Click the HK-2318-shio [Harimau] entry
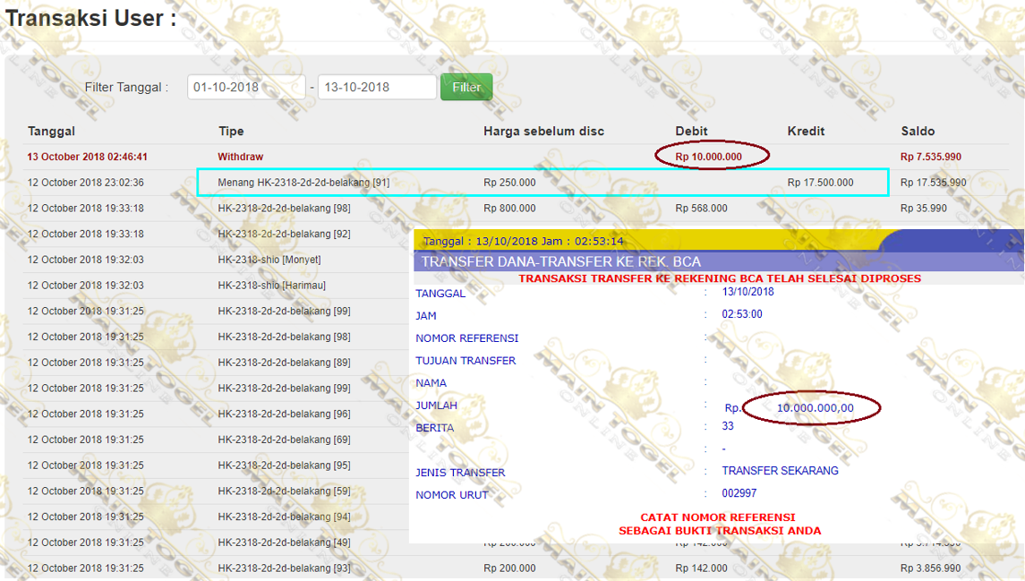1025x581 pixels. [269, 286]
